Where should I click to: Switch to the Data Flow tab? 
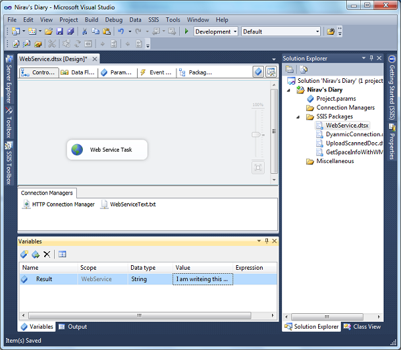tap(79, 72)
